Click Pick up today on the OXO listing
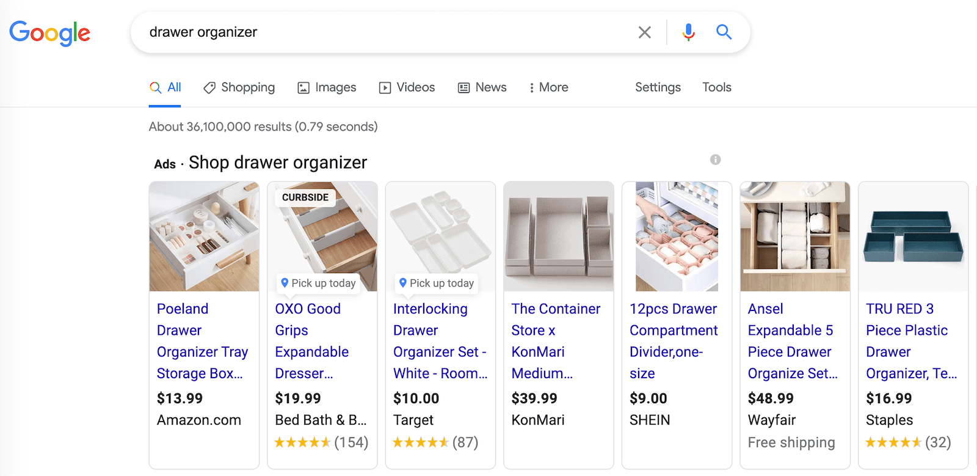 [318, 283]
